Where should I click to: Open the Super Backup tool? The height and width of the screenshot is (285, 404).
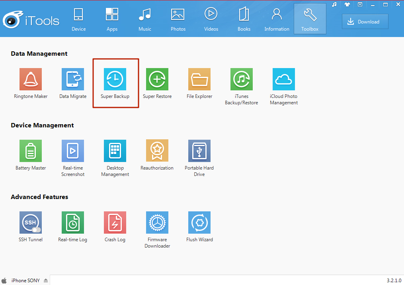click(115, 79)
